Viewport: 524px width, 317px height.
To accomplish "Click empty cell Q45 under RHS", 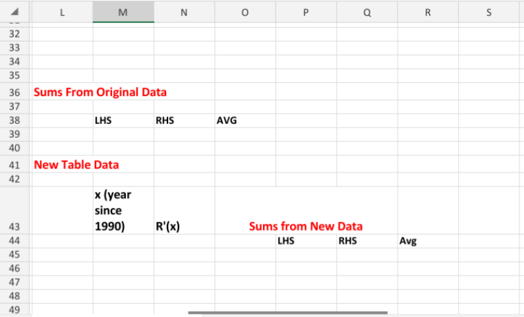I will [367, 254].
